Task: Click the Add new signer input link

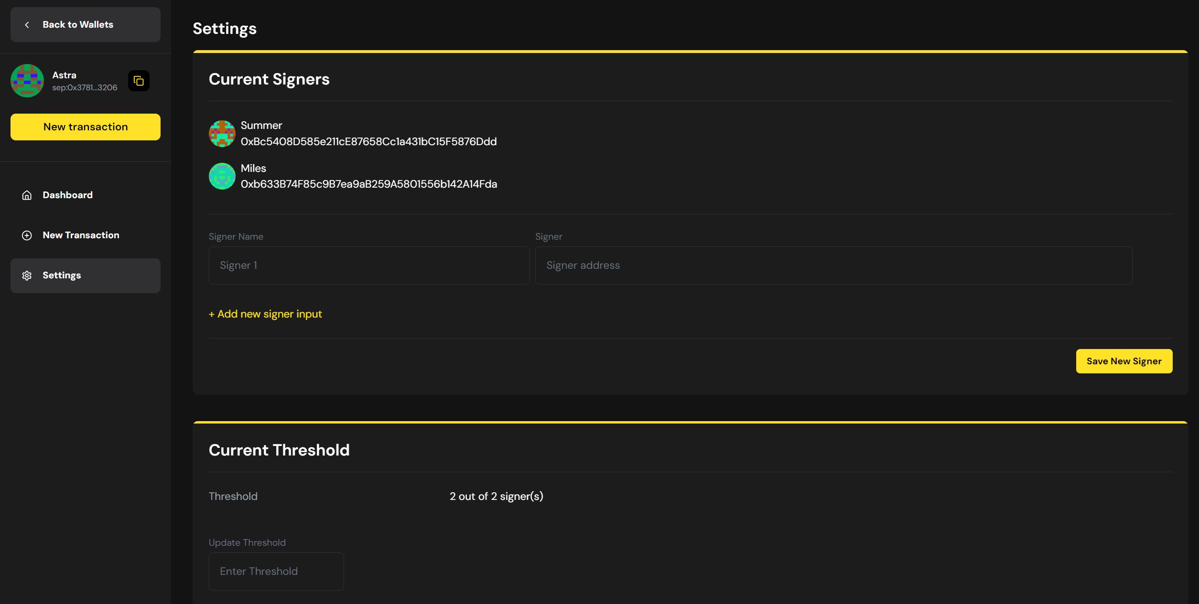Action: click(x=265, y=314)
